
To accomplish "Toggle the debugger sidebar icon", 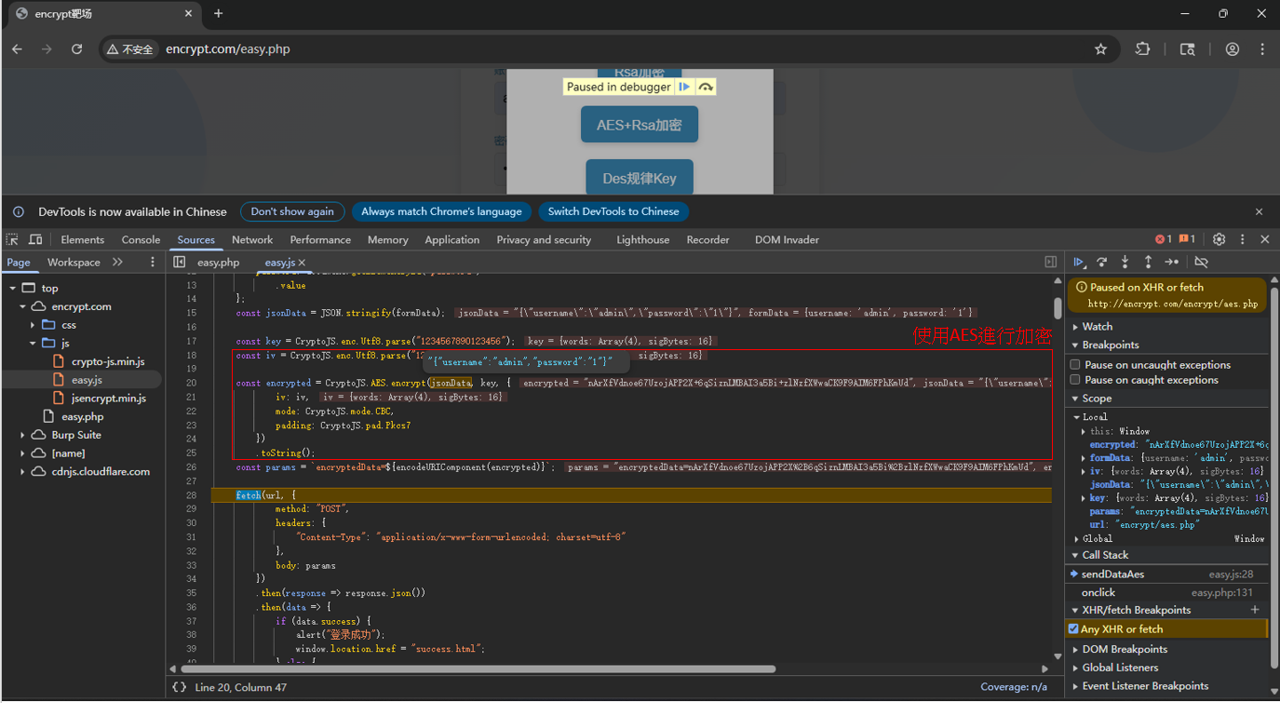I will click(x=1051, y=263).
